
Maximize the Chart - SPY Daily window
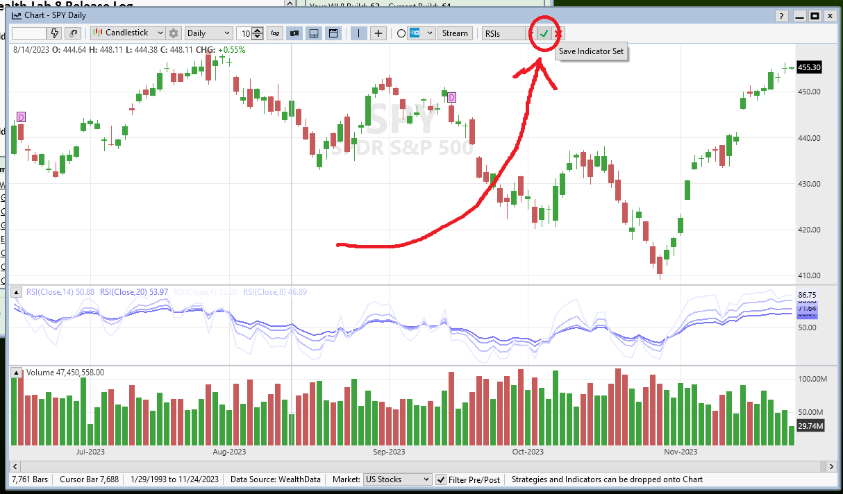(815, 15)
